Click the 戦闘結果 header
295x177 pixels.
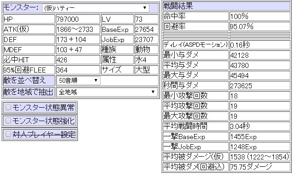tap(178, 6)
